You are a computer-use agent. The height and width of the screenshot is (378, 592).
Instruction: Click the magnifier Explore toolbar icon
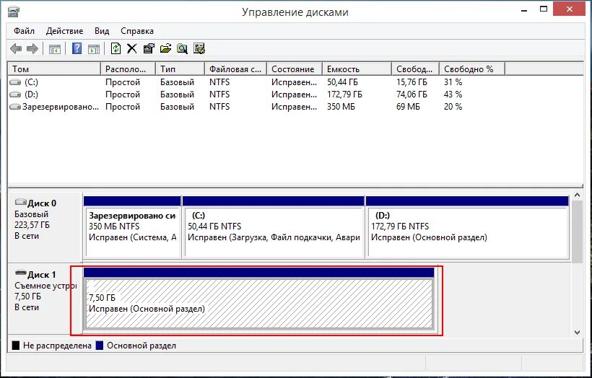tap(182, 48)
